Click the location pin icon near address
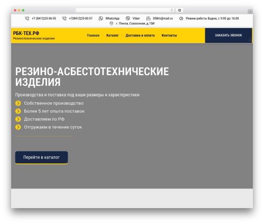The width and height of the screenshot is (264, 224). 111,23
